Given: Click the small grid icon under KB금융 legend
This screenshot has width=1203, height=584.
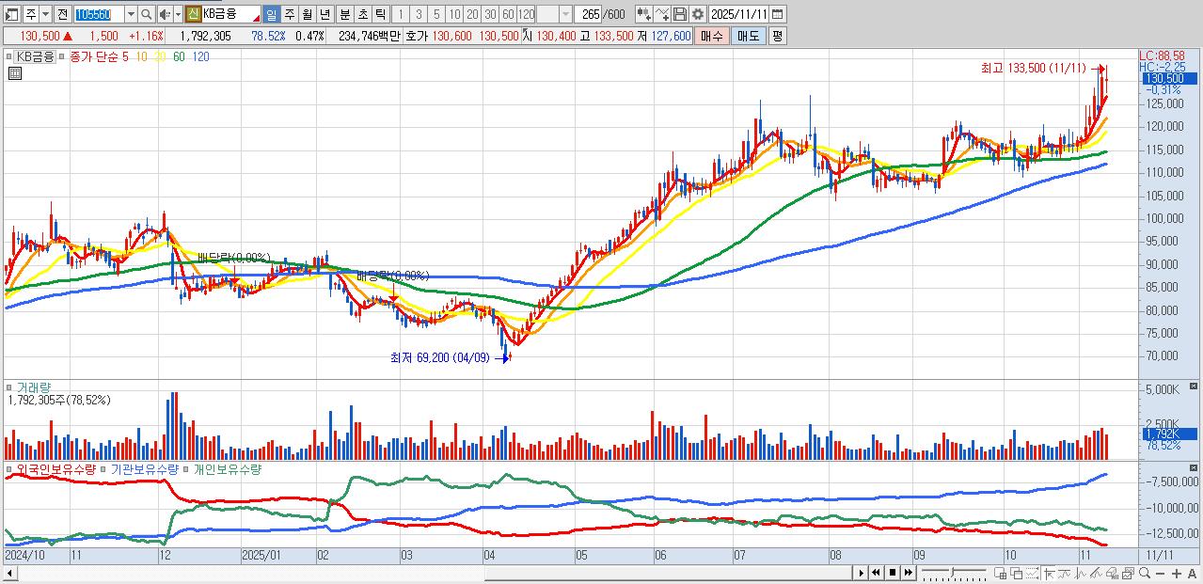Looking at the screenshot, I should (15, 73).
